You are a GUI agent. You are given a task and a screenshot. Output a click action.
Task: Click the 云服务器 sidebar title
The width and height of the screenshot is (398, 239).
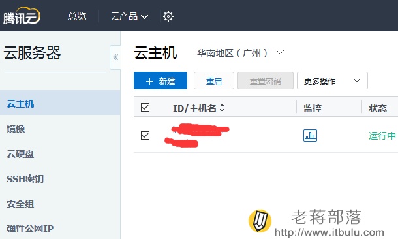32,53
